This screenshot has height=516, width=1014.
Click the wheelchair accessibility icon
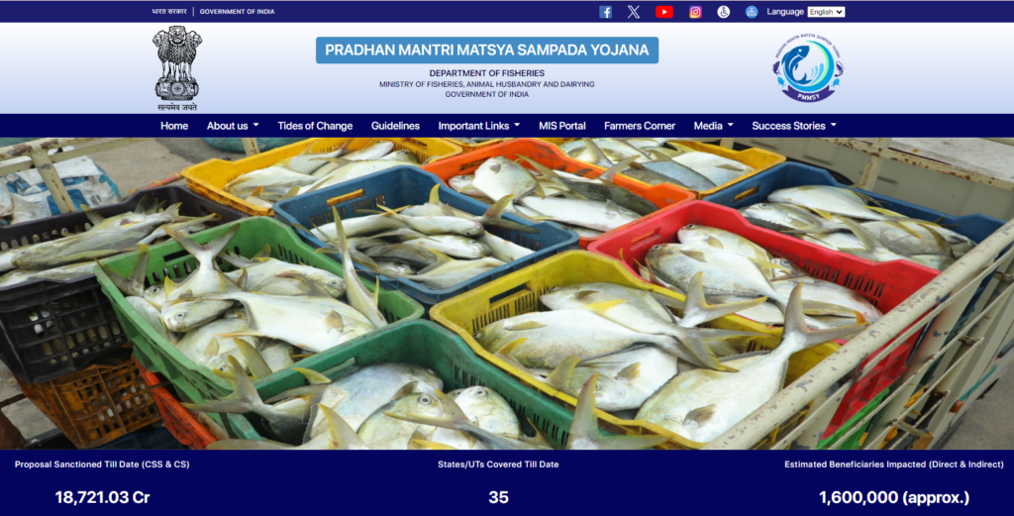pyautogui.click(x=724, y=12)
